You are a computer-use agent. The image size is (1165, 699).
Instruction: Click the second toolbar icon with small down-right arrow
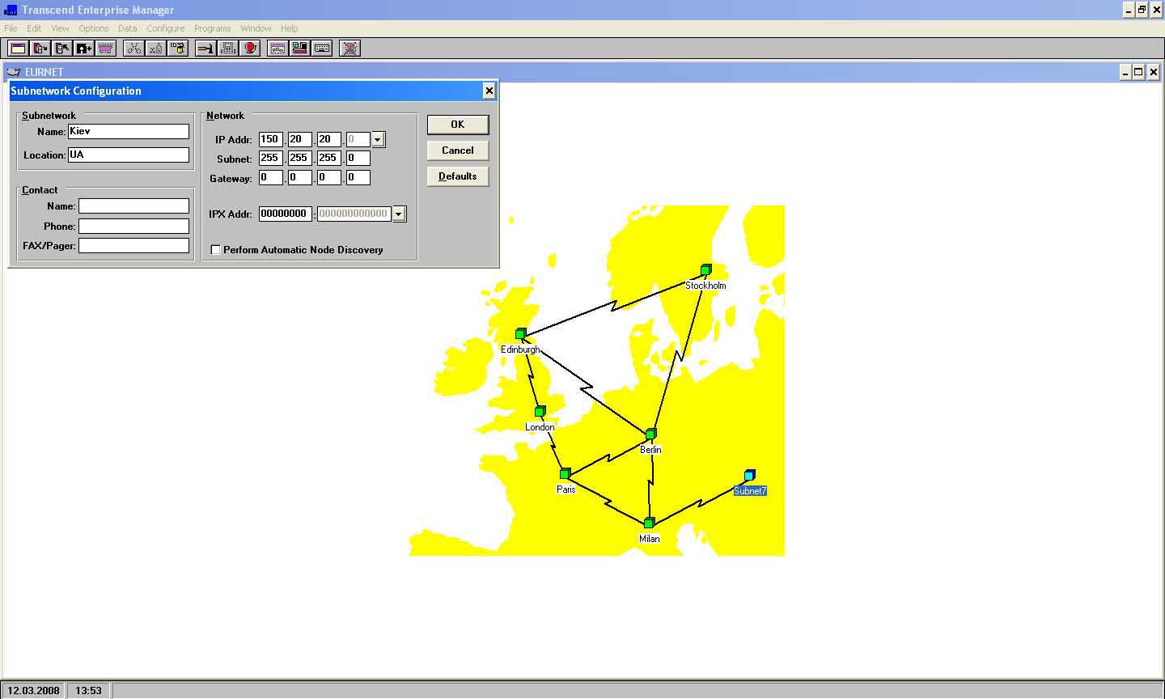pos(40,49)
